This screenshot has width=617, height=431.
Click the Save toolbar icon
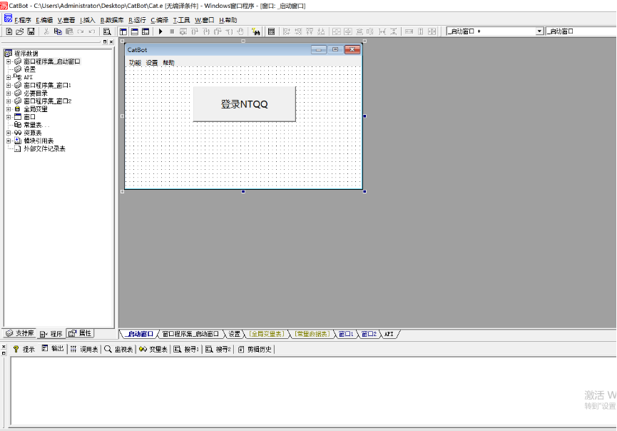(31, 31)
